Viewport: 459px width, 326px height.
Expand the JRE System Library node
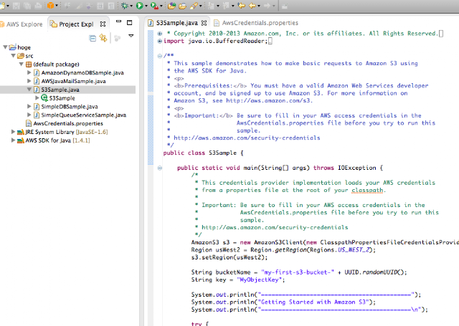[x=13, y=132]
